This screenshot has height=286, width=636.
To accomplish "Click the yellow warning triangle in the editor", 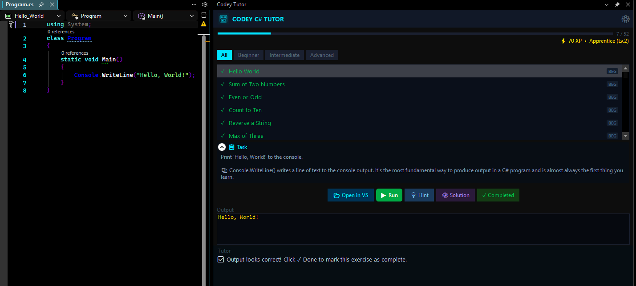I will pyautogui.click(x=204, y=24).
